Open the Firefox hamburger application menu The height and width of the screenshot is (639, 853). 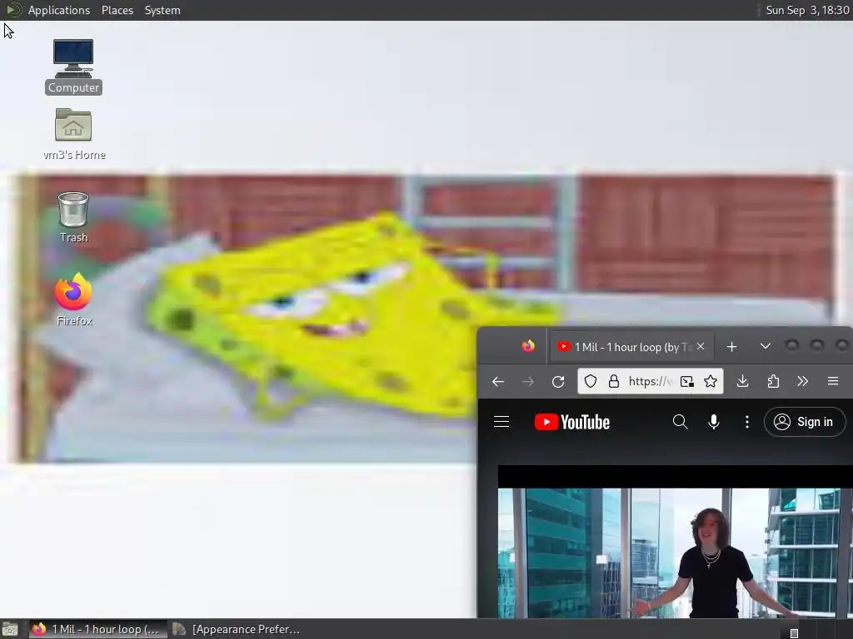[x=833, y=381]
